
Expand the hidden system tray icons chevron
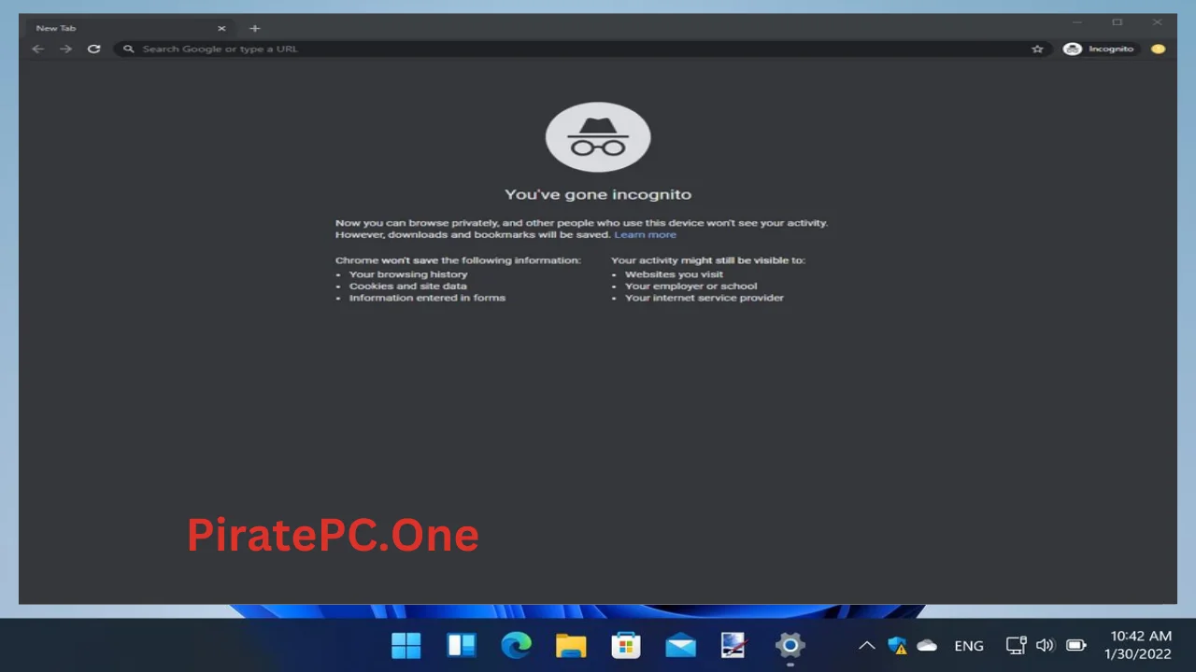pyautogui.click(x=867, y=645)
